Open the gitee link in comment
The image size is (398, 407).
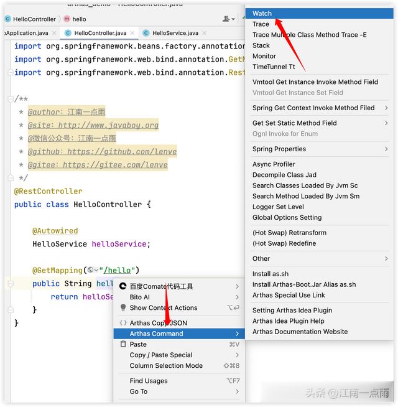point(115,165)
